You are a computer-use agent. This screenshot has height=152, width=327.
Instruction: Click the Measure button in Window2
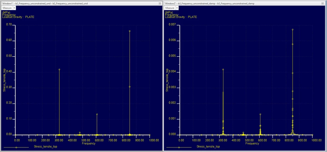click(170, 8)
